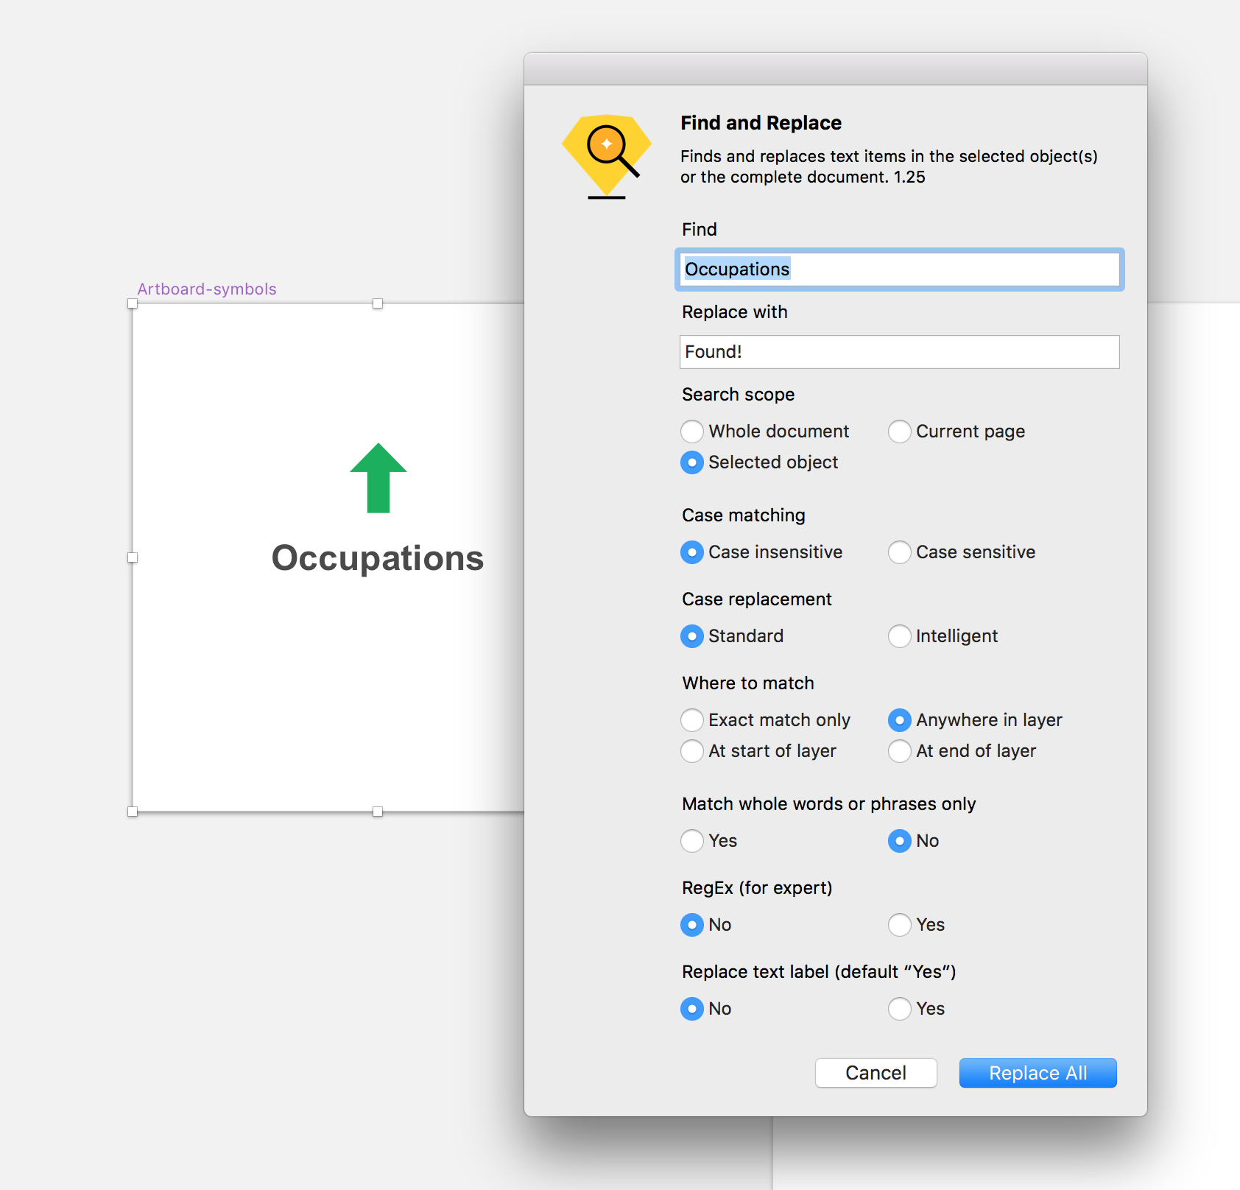The height and width of the screenshot is (1190, 1240).
Task: Select the 'Whole document' search scope
Action: tap(691, 432)
